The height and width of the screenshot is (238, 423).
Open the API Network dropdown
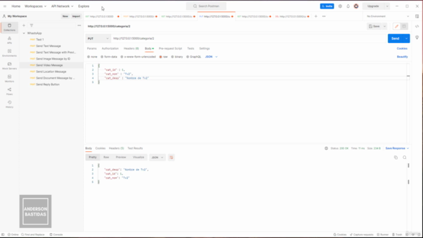click(x=62, y=6)
